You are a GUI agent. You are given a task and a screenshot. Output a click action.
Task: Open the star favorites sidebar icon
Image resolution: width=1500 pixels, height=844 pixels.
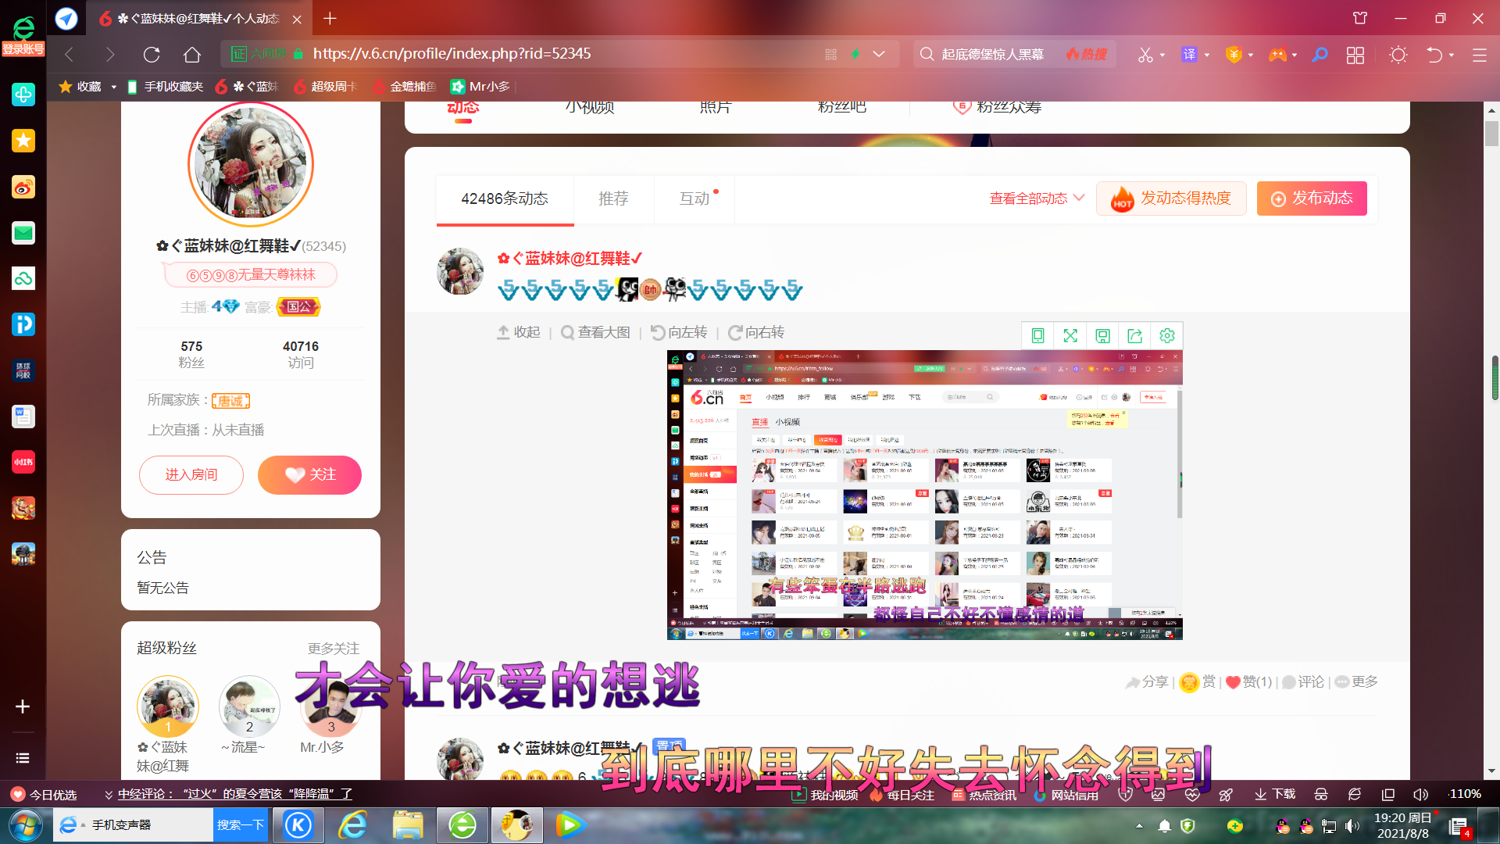(23, 141)
